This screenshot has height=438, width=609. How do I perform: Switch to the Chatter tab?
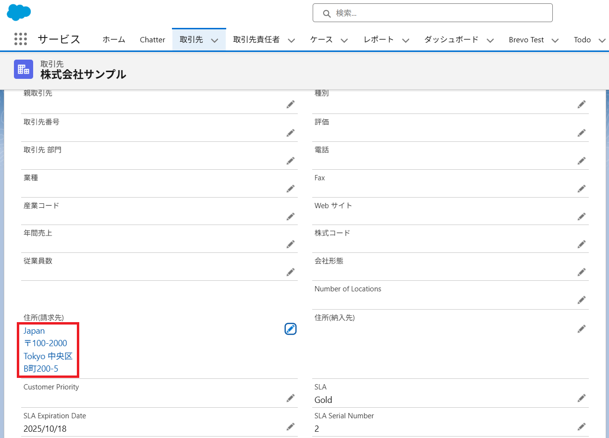point(152,40)
